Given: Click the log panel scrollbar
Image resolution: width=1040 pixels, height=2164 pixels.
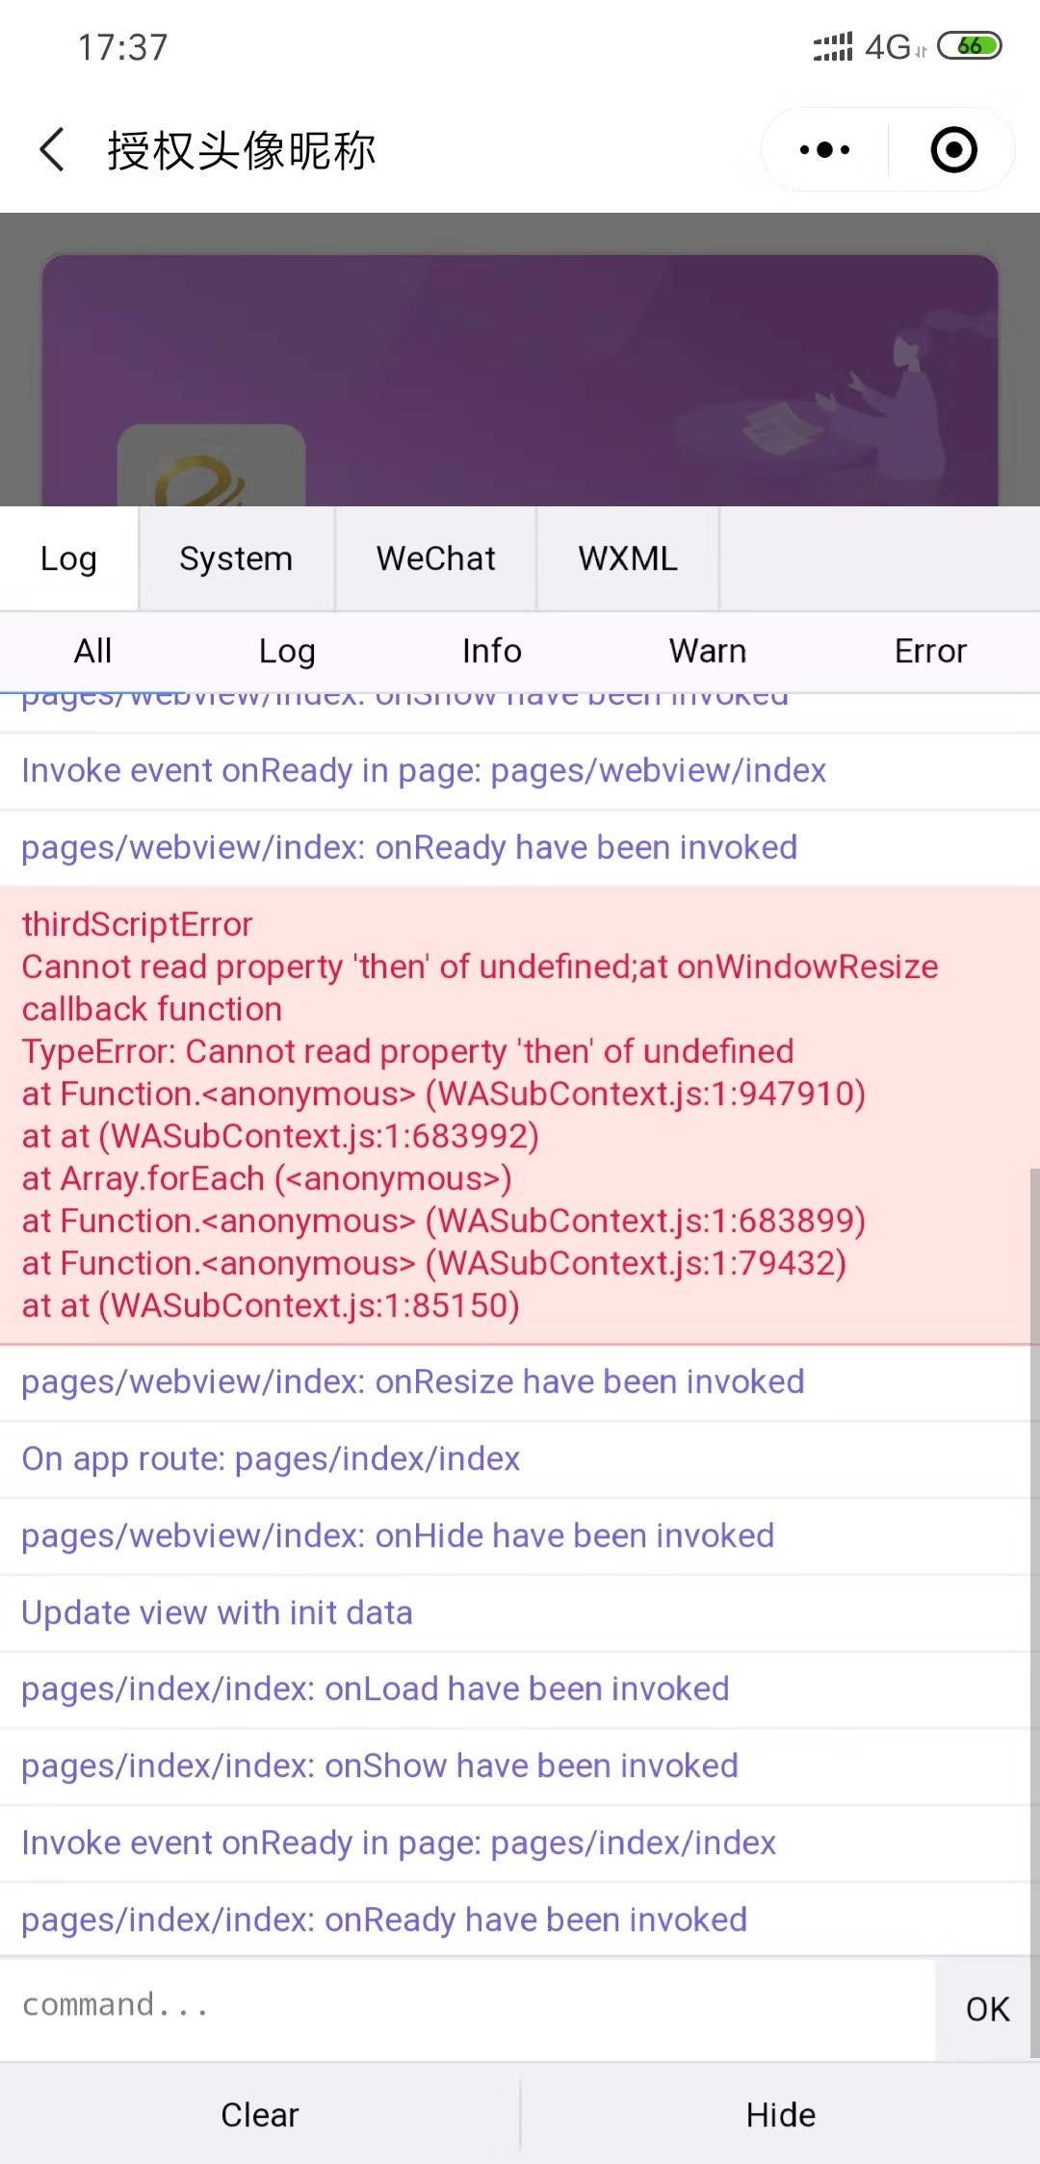Looking at the screenshot, I should pyautogui.click(x=1033, y=1608).
